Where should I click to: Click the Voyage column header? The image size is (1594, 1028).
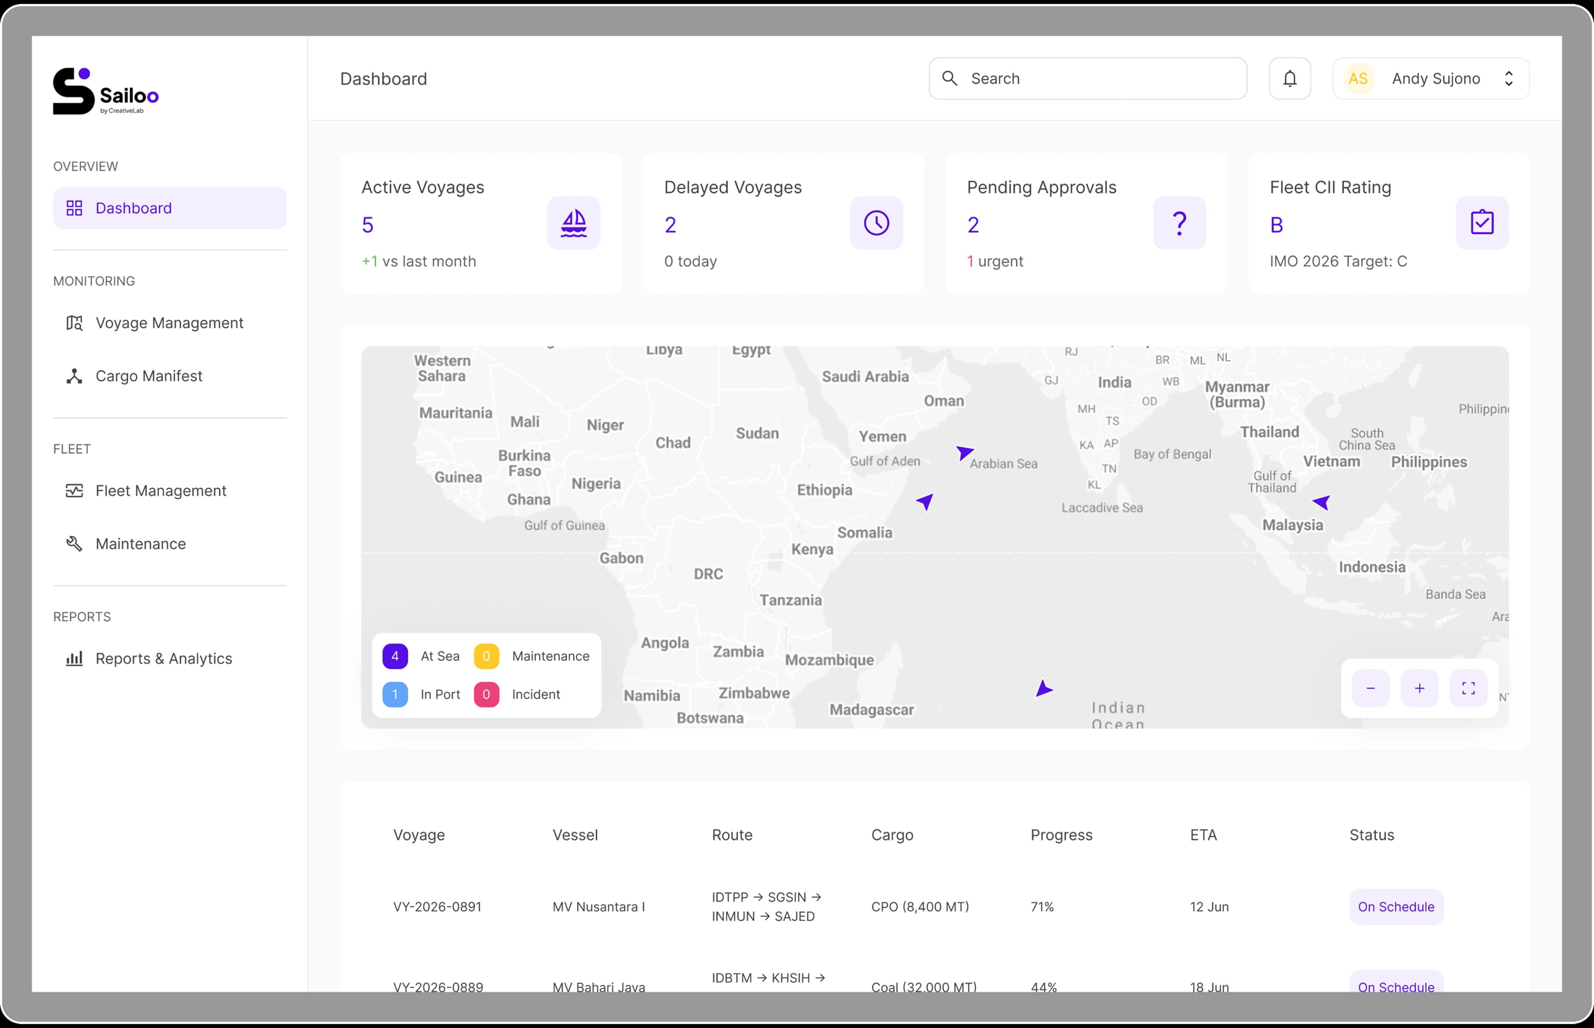coord(418,835)
